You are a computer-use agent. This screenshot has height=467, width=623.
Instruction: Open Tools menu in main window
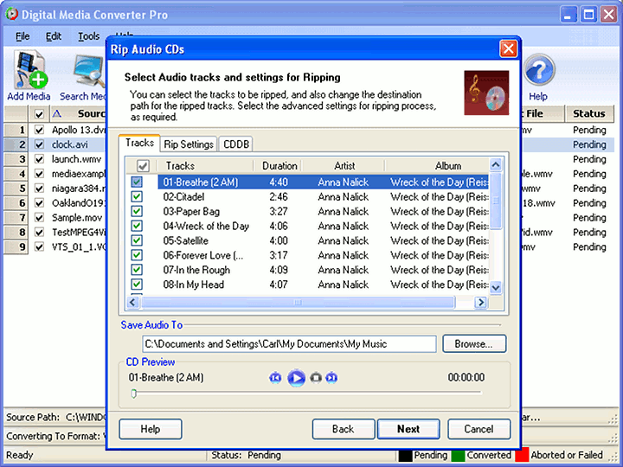[x=88, y=36]
